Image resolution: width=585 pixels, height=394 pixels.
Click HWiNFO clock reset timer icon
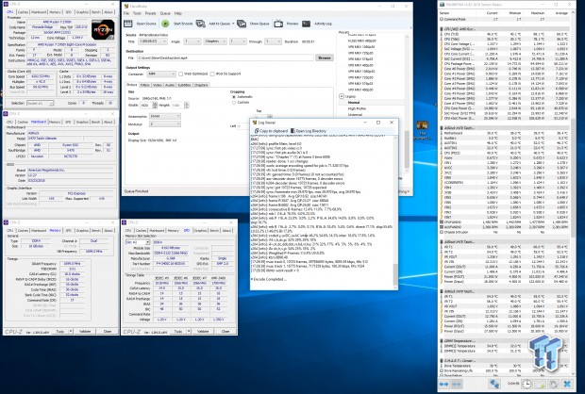[x=526, y=384]
